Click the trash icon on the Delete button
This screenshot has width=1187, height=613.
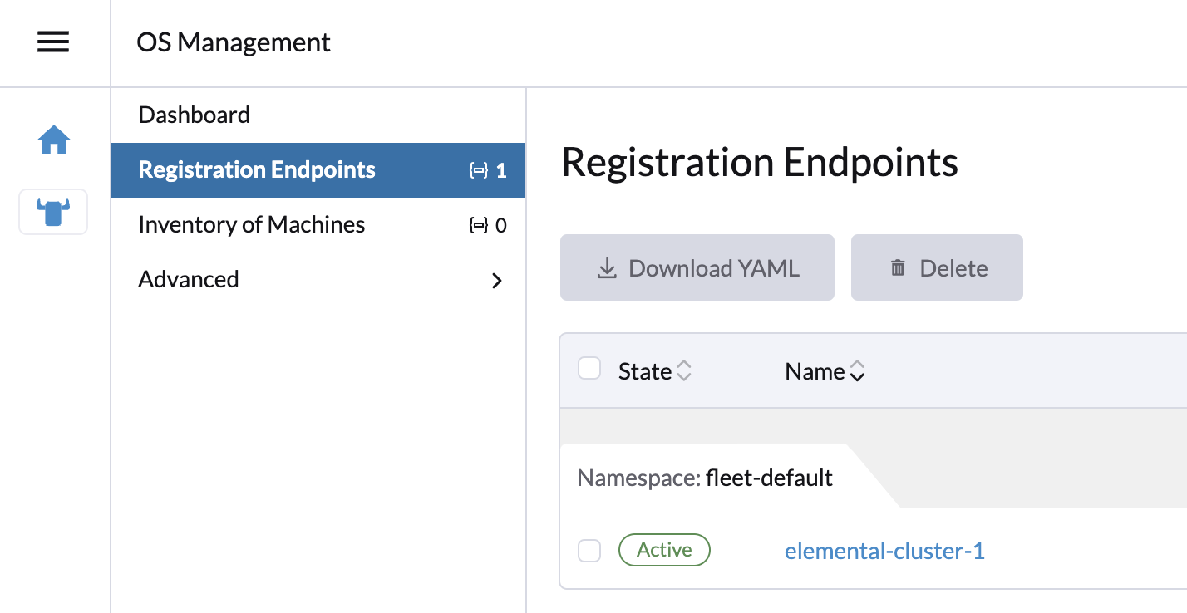coord(897,267)
